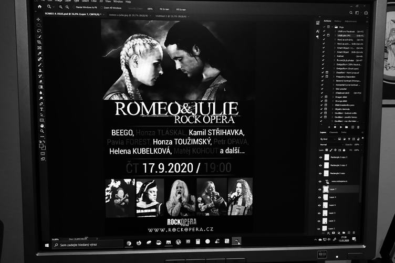Delete layer using Layers trash icon
Screen dimensions: 395x263
354,233
